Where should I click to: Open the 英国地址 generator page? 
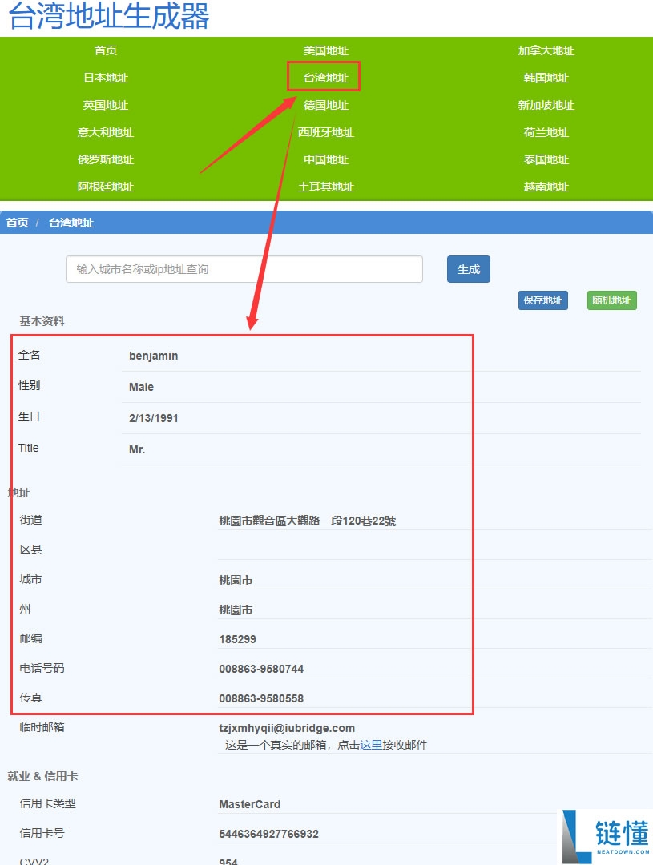tap(105, 105)
